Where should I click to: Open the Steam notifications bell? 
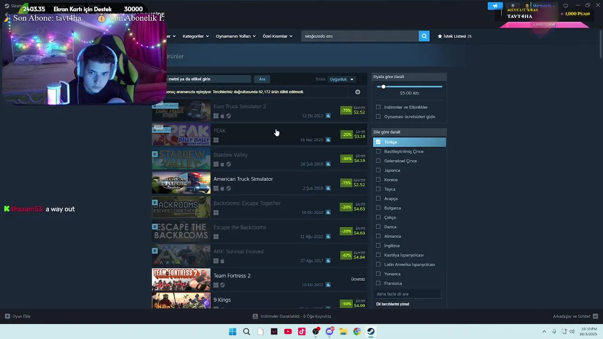click(x=513, y=6)
